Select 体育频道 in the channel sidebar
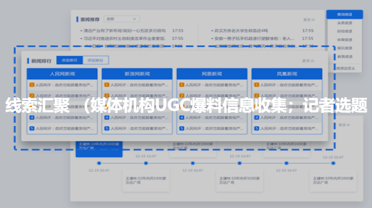The width and height of the screenshot is (372, 208). 344,40
